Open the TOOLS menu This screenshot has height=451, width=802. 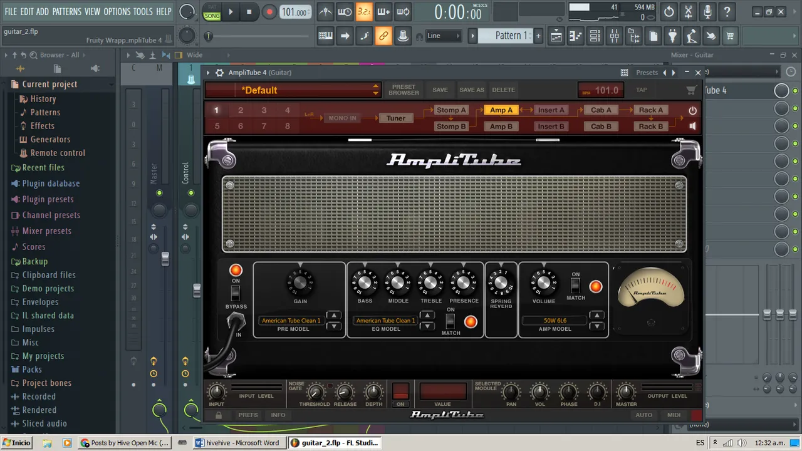(x=143, y=12)
